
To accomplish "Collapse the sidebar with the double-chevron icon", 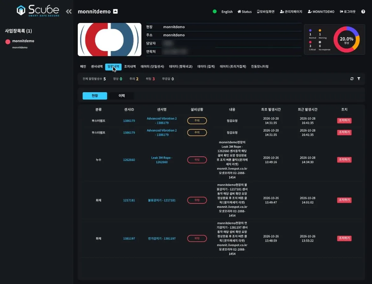I will click(69, 11).
